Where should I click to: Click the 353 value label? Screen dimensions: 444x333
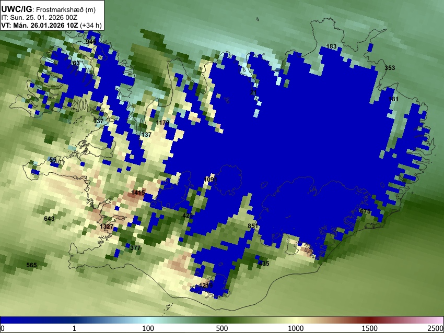point(390,68)
